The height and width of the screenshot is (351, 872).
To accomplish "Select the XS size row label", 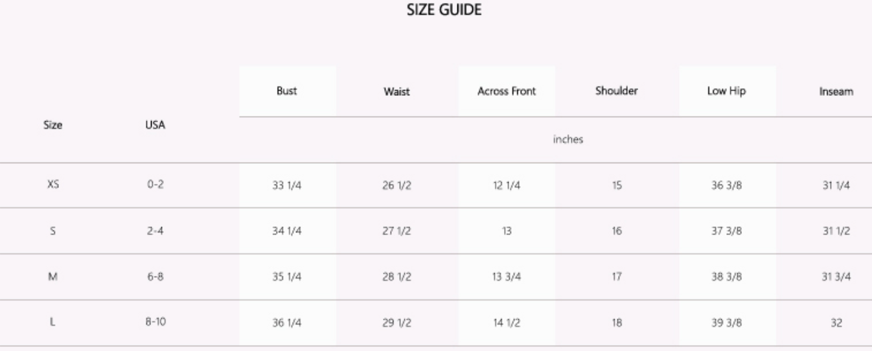I will click(54, 185).
